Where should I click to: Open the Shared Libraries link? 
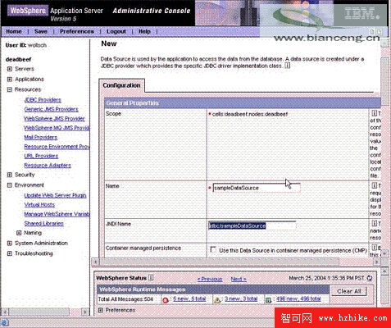pyautogui.click(x=43, y=223)
